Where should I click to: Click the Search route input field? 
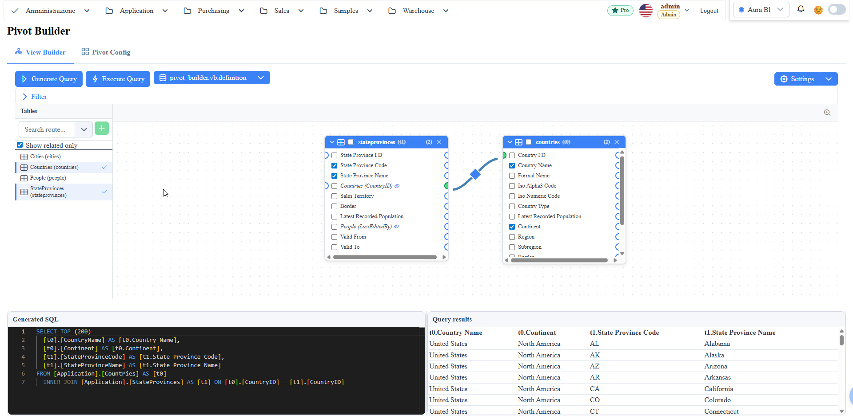(47, 129)
